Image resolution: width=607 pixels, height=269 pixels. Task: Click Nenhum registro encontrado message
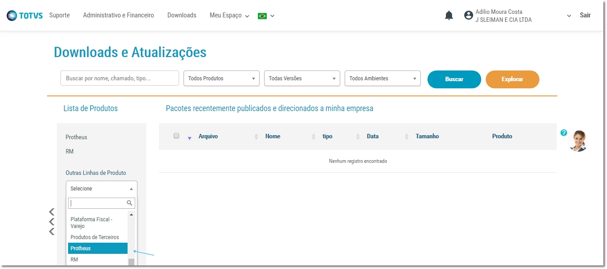click(x=358, y=161)
